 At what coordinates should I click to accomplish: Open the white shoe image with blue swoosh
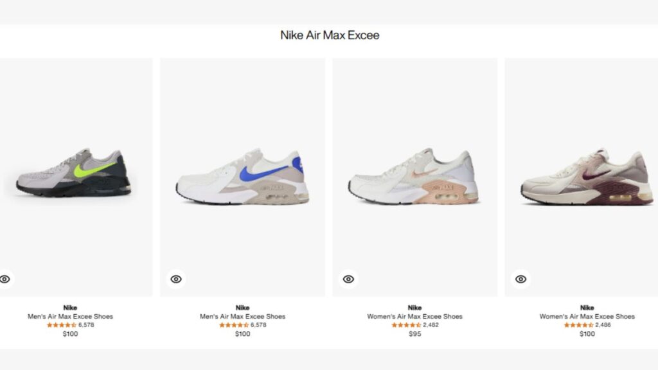242,177
